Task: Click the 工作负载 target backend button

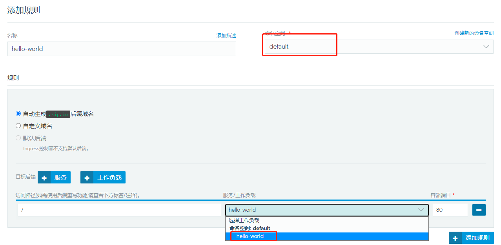Action: (x=103, y=178)
